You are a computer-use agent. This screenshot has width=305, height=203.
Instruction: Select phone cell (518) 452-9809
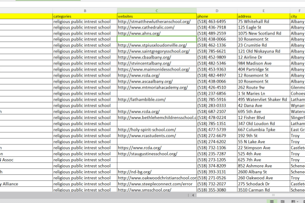[x=217, y=57]
